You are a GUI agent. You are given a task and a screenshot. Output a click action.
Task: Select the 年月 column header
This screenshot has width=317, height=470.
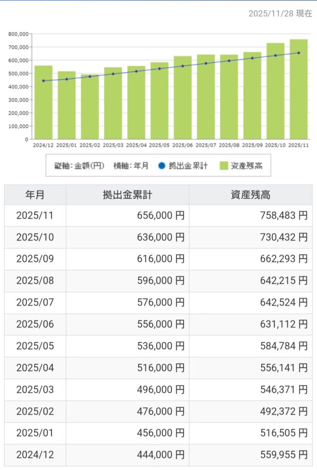point(35,195)
